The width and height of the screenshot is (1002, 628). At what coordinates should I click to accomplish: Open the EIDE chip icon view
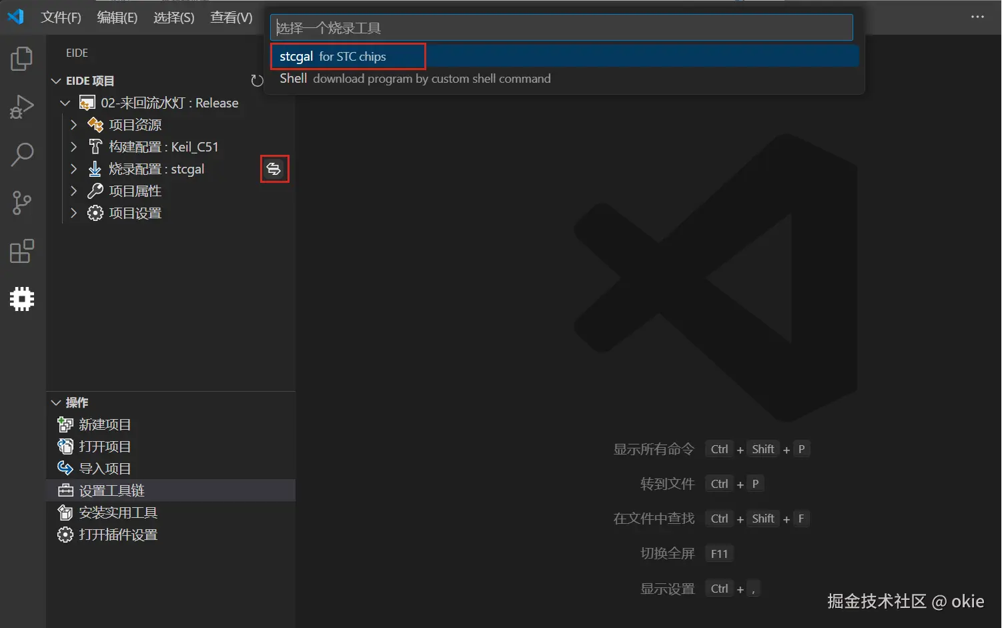22,299
